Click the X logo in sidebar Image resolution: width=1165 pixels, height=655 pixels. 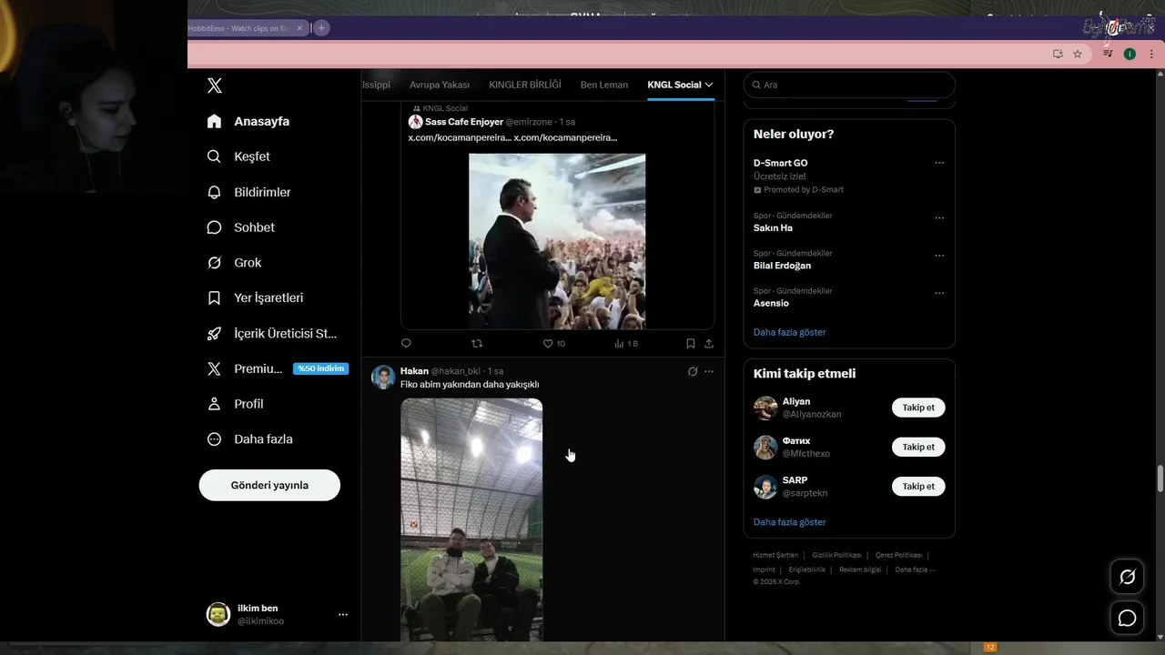(x=215, y=86)
